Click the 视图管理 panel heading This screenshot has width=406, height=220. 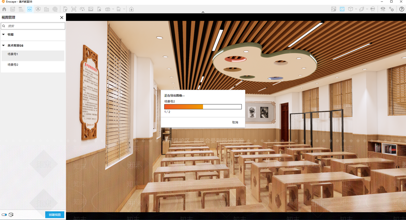(8, 18)
